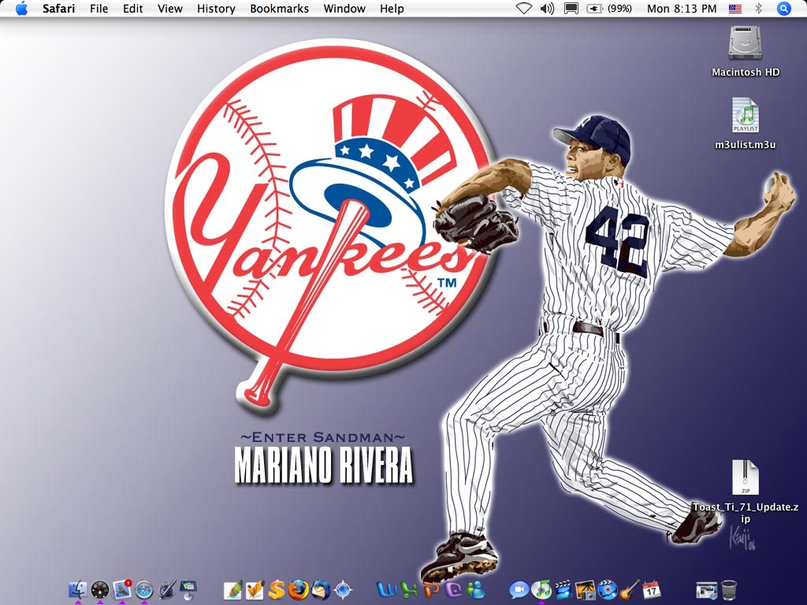Open first feather-on-page app in Dock
This screenshot has width=807, height=605.
coord(233,589)
